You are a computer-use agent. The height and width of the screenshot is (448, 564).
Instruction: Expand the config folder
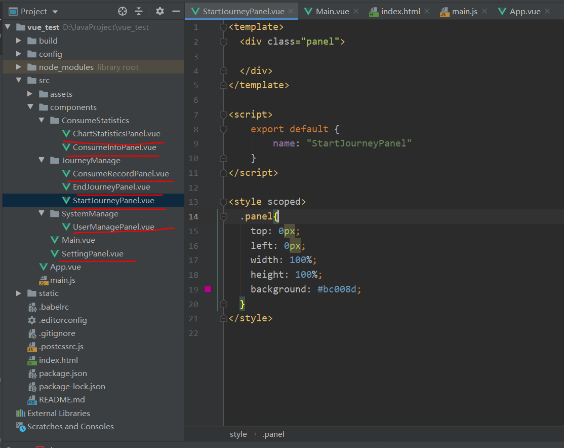click(19, 54)
